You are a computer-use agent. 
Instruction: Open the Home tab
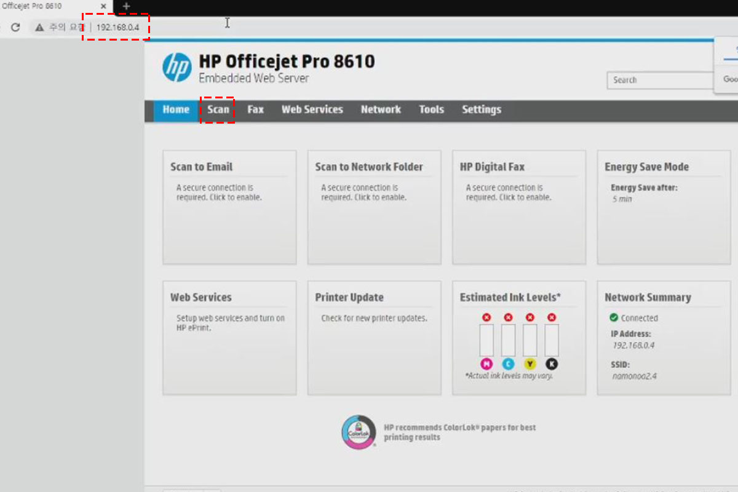(176, 109)
